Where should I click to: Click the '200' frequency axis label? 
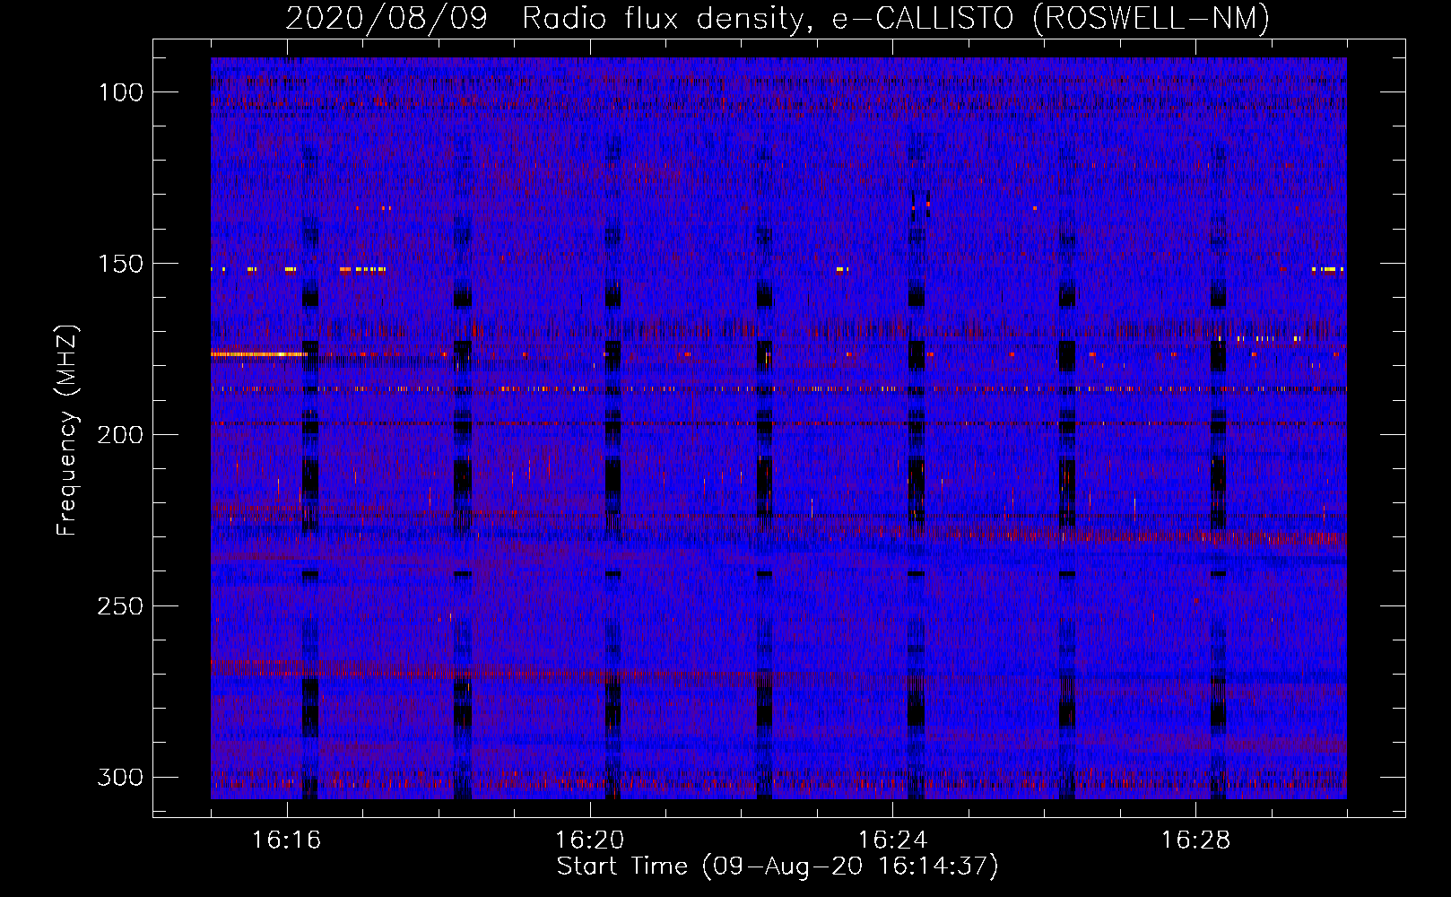[119, 435]
